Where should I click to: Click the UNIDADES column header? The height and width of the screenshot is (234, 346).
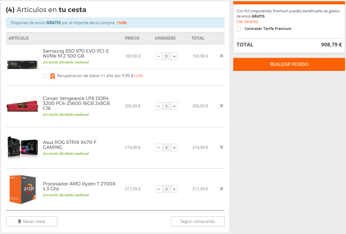[x=165, y=38]
